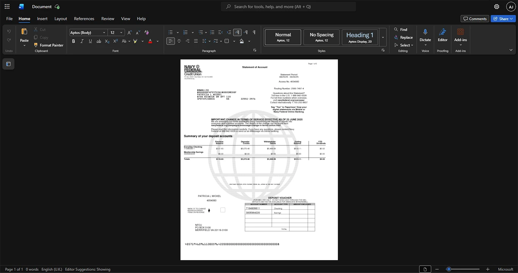Open the font name combo box
The width and height of the screenshot is (518, 273).
[x=88, y=33]
